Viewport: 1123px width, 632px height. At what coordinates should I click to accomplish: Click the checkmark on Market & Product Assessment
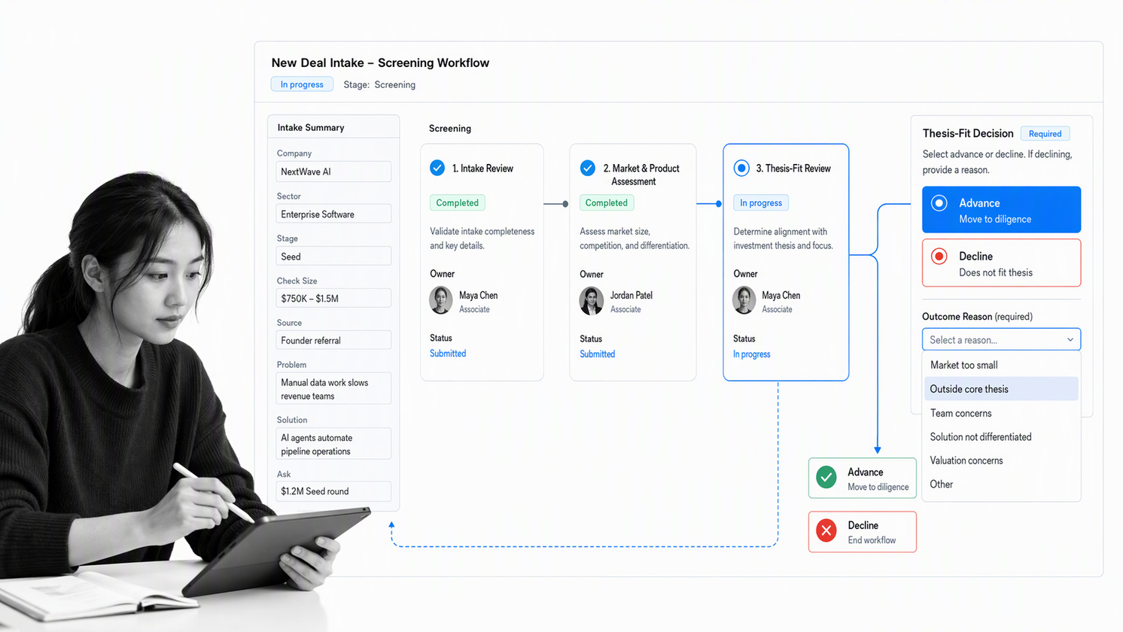pos(588,168)
